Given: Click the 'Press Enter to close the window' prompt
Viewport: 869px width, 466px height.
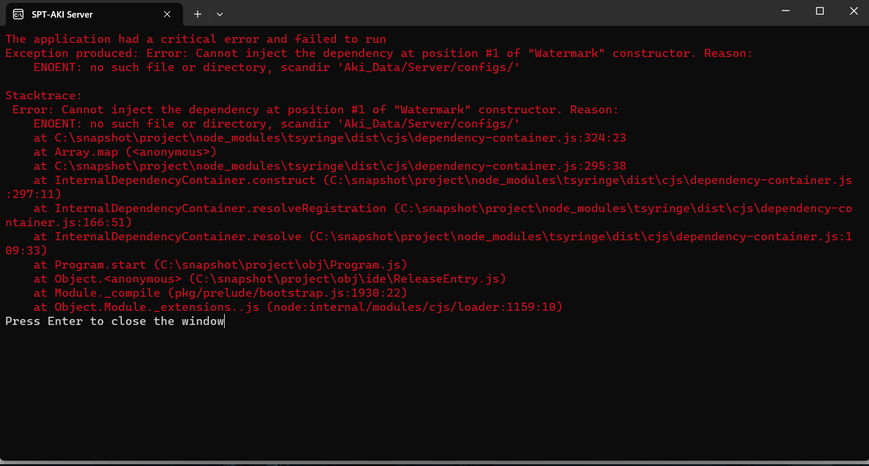Looking at the screenshot, I should coord(115,321).
